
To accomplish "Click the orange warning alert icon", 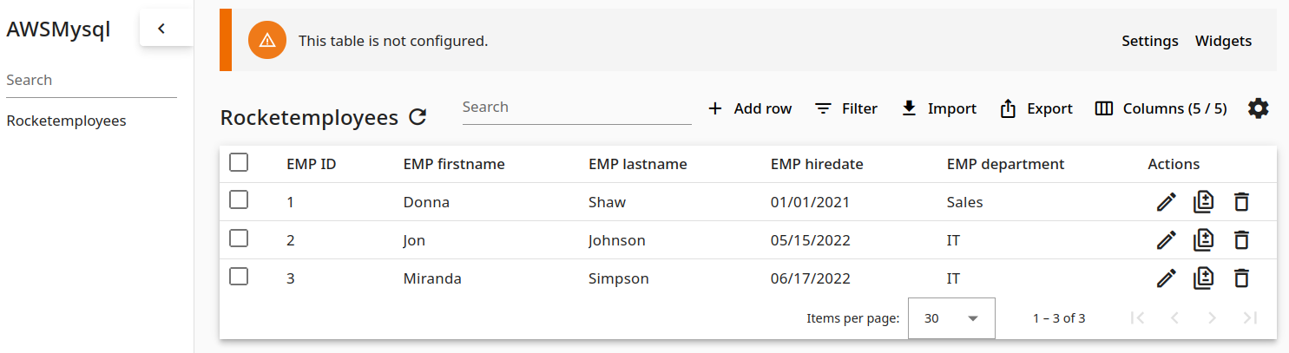I will point(267,41).
